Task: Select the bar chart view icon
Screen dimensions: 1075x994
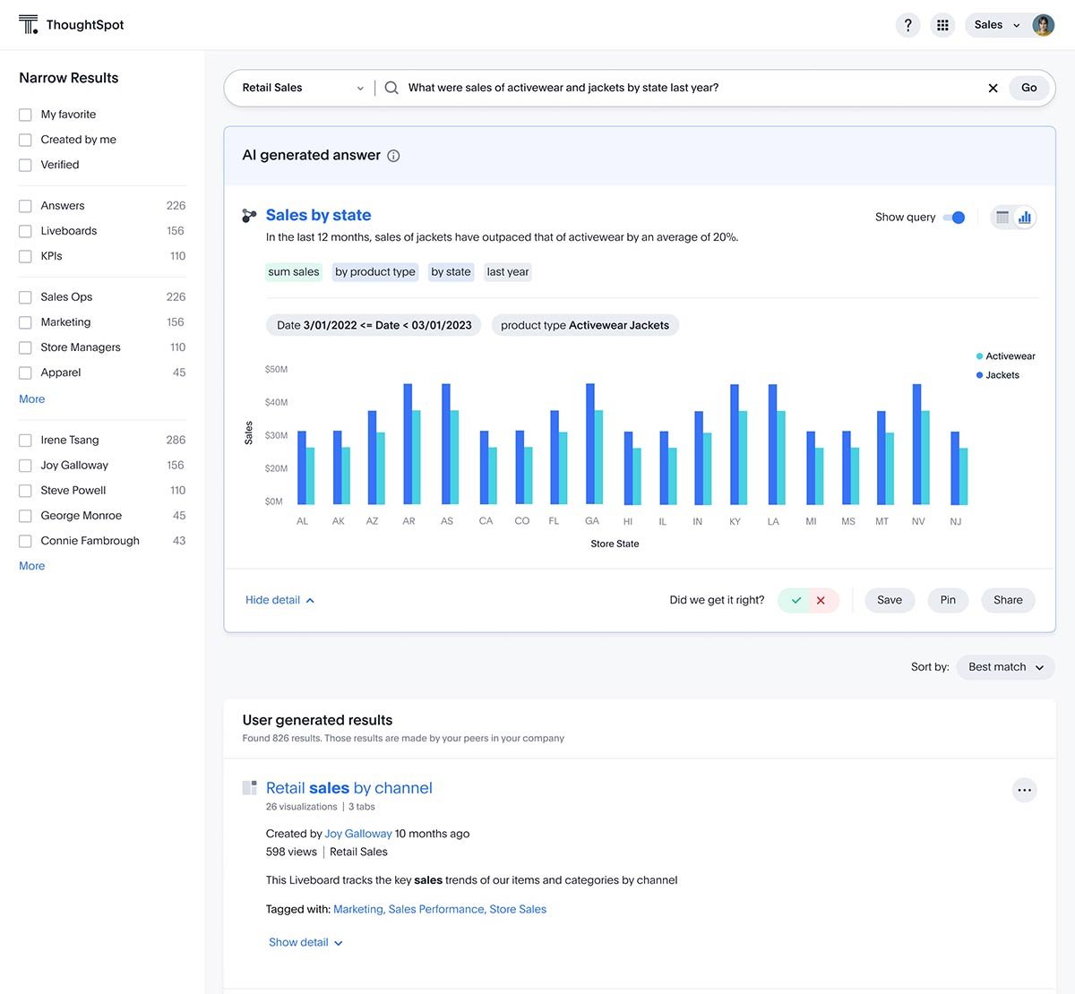Action: click(x=1023, y=217)
